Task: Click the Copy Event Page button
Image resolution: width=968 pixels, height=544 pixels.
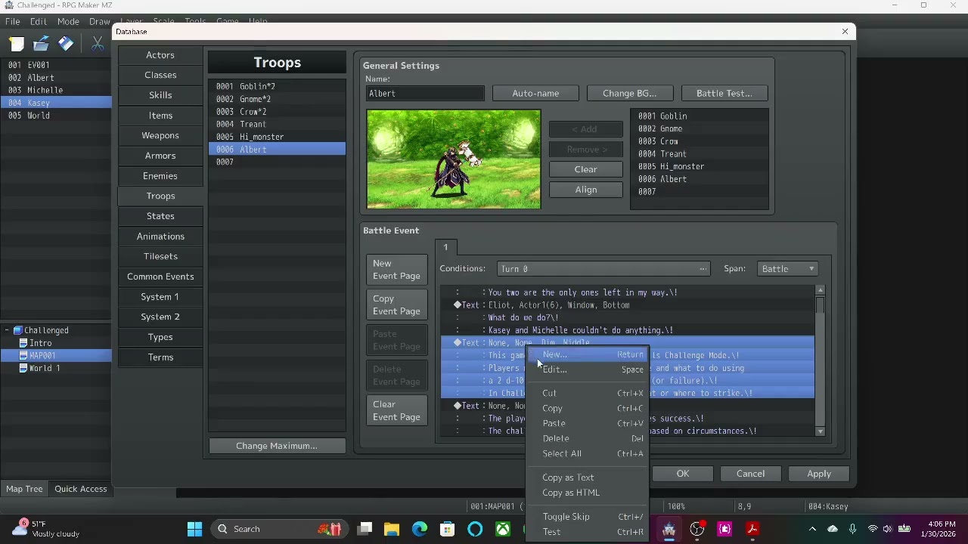Action: pyautogui.click(x=397, y=304)
